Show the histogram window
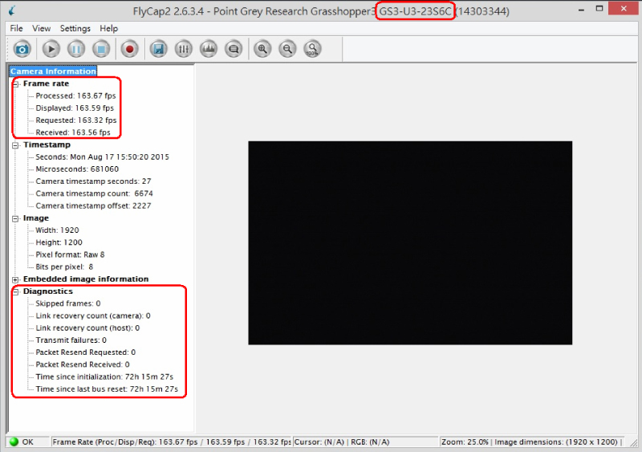642x452 pixels. [x=209, y=49]
